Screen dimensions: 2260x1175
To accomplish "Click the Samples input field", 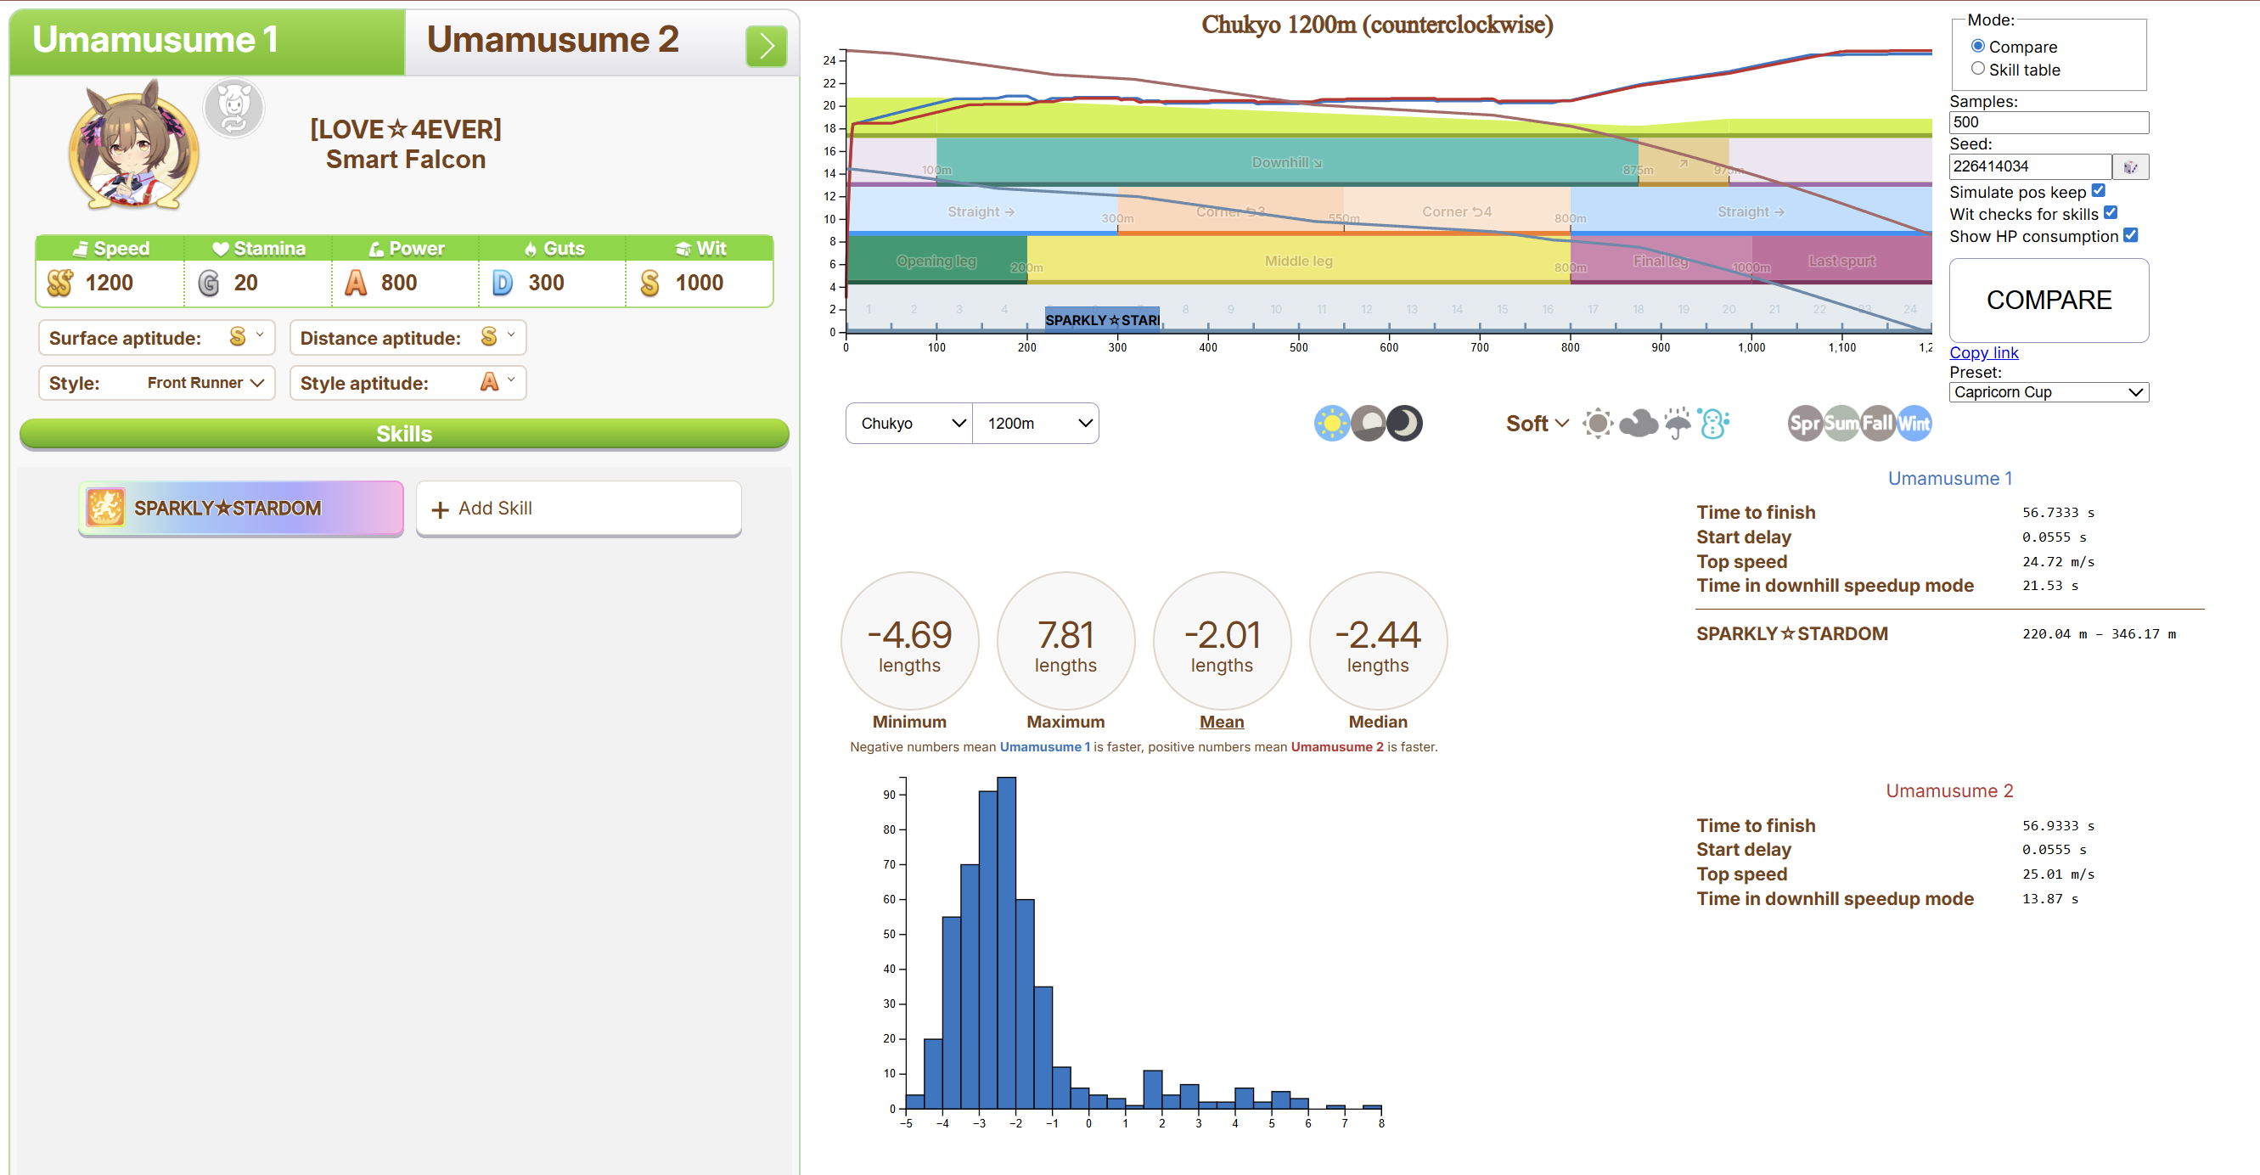I will tap(2048, 122).
